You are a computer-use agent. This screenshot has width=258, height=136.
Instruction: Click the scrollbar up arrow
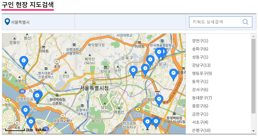(254, 36)
